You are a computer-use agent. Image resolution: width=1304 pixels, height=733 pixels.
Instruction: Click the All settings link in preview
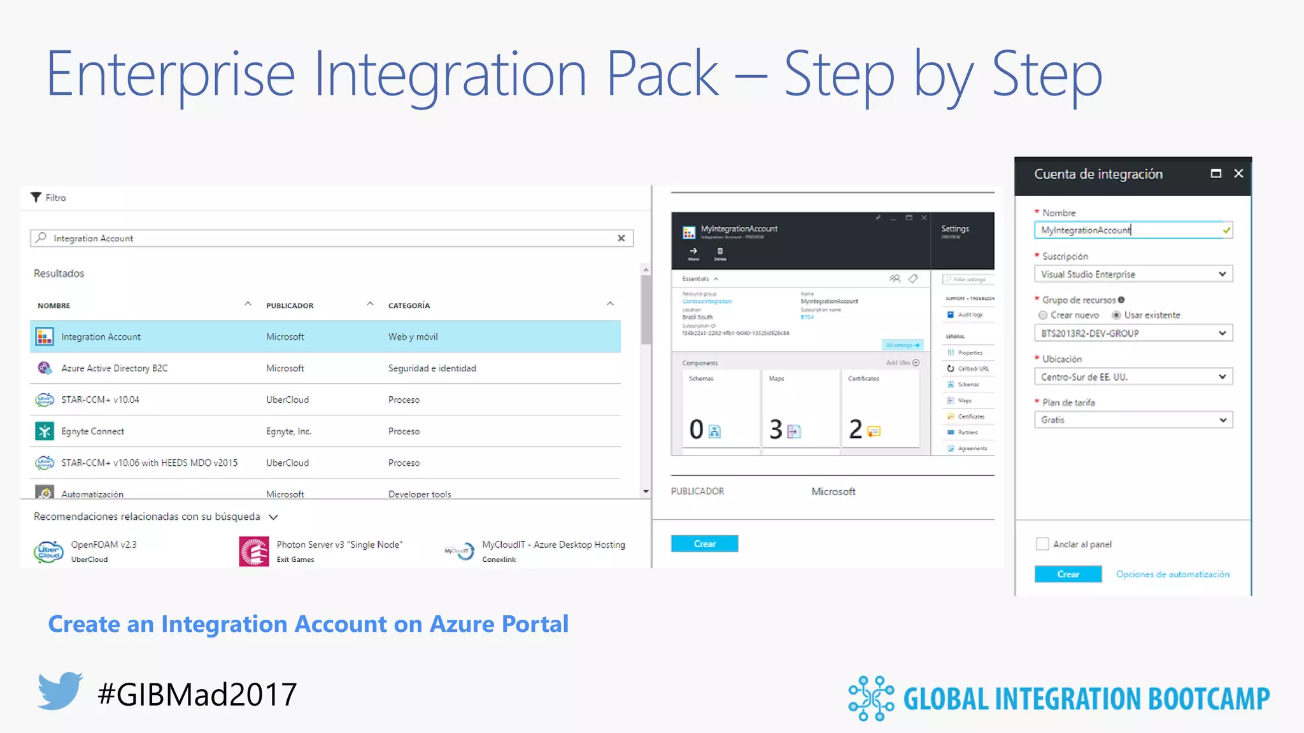point(902,345)
